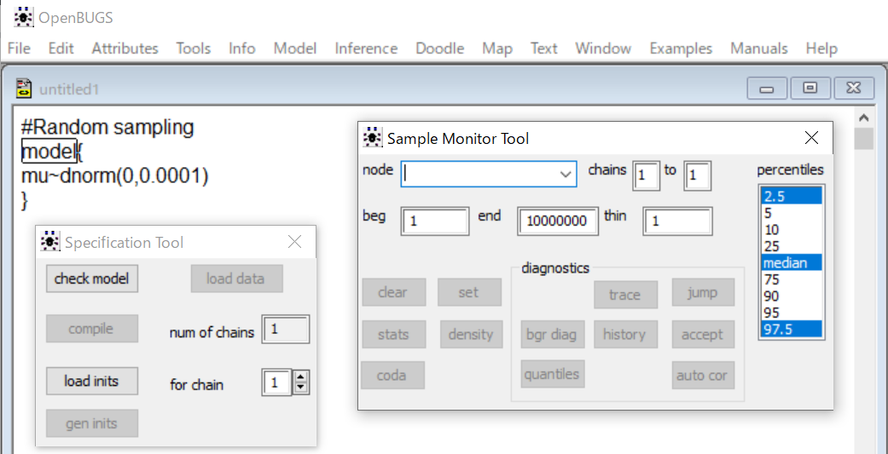Click the history button

(x=626, y=334)
